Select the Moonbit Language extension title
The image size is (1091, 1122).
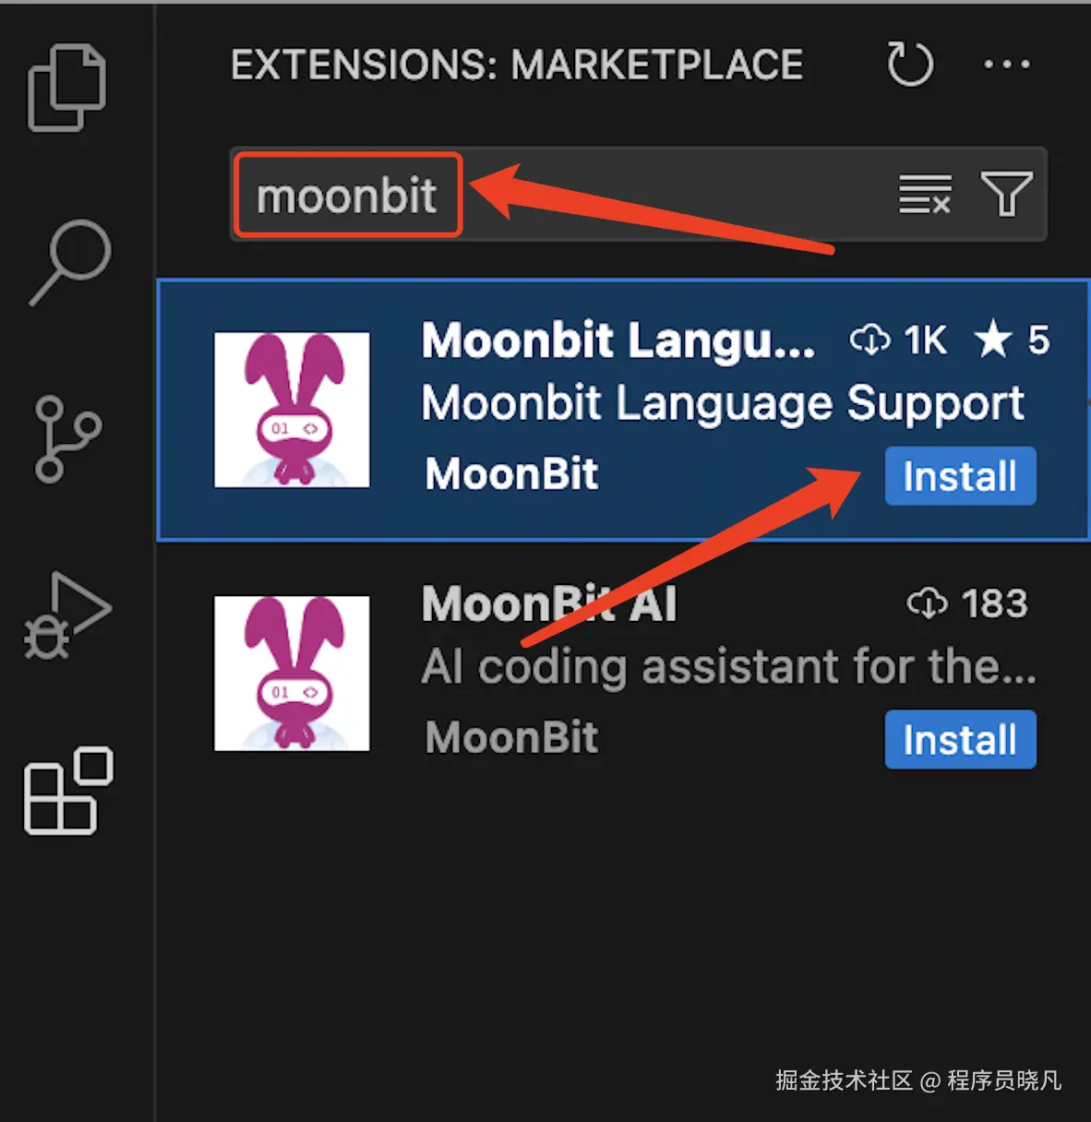[x=618, y=340]
